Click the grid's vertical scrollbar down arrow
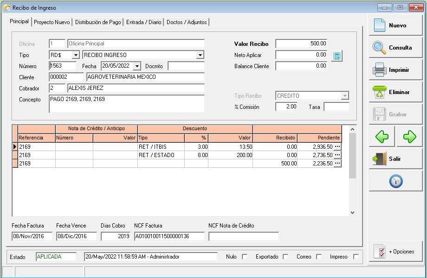 coord(352,212)
